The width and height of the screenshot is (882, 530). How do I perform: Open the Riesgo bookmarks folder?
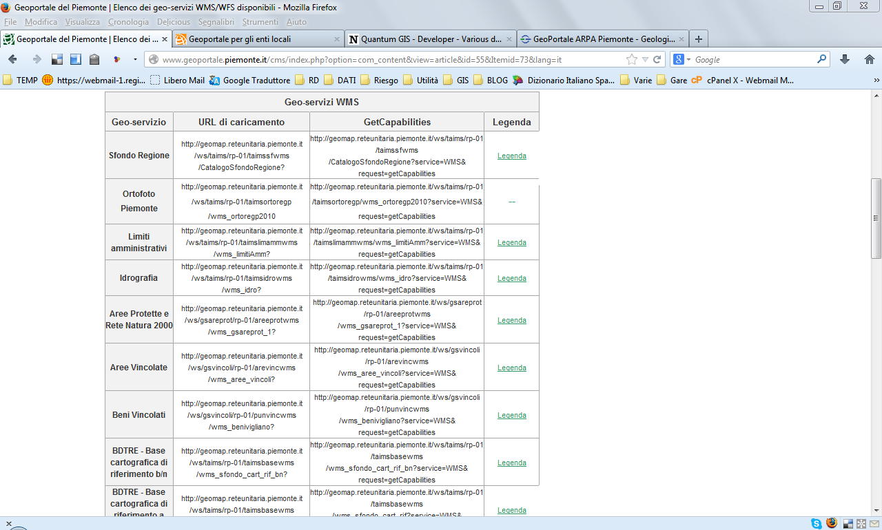click(x=380, y=81)
